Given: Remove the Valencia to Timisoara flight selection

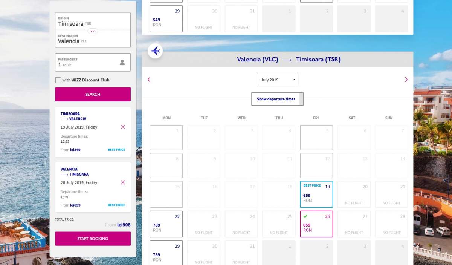Looking at the screenshot, I should (x=123, y=182).
